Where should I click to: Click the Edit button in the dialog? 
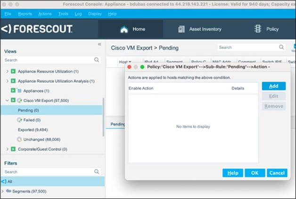point(273,96)
